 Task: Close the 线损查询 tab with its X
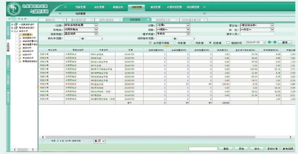pyautogui.click(x=149, y=19)
